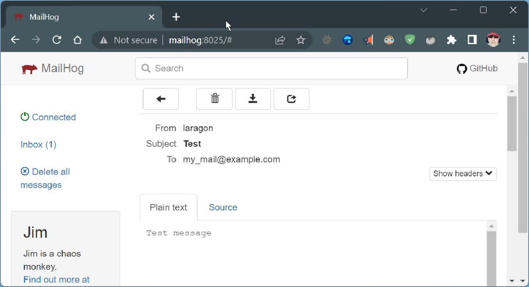Open the browser extensions puzzle icon
This screenshot has width=529, height=287.
coord(451,40)
